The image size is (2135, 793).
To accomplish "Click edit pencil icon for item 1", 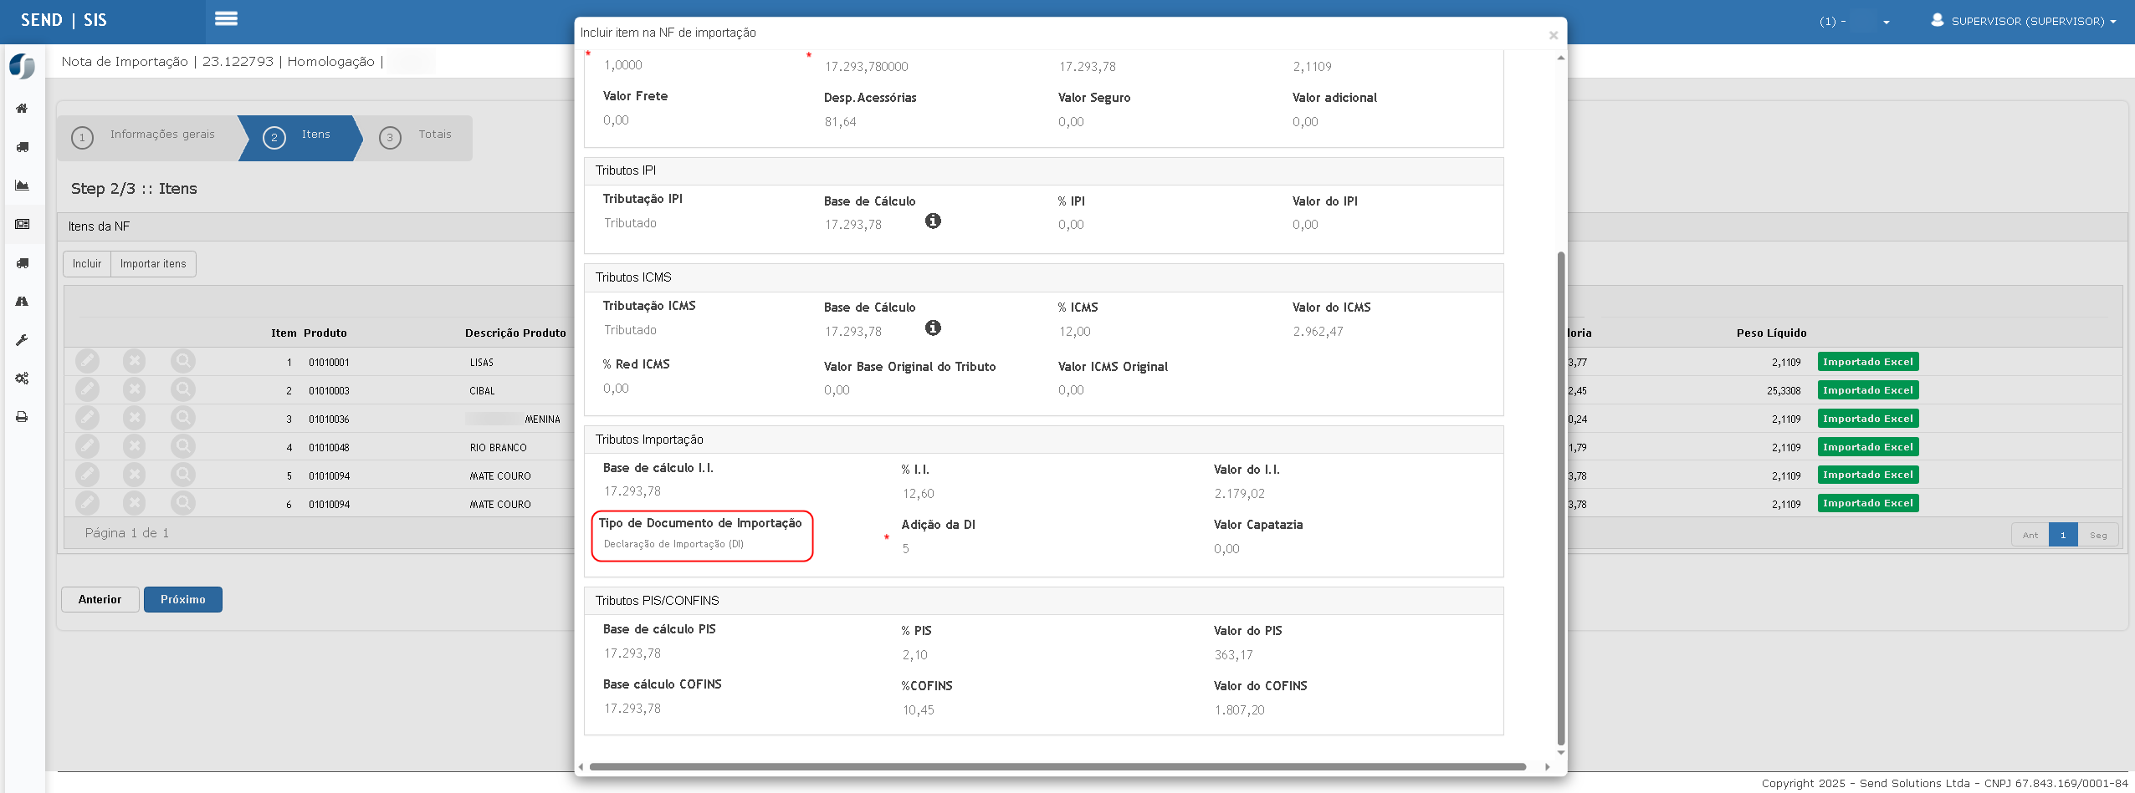I will (x=87, y=362).
